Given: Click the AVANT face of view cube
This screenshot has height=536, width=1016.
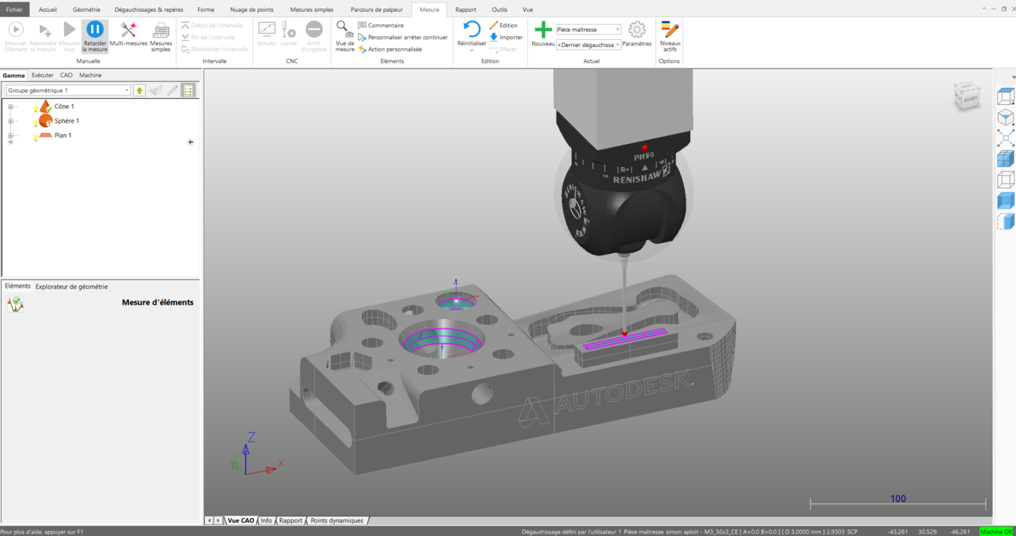Looking at the screenshot, I should click(970, 99).
